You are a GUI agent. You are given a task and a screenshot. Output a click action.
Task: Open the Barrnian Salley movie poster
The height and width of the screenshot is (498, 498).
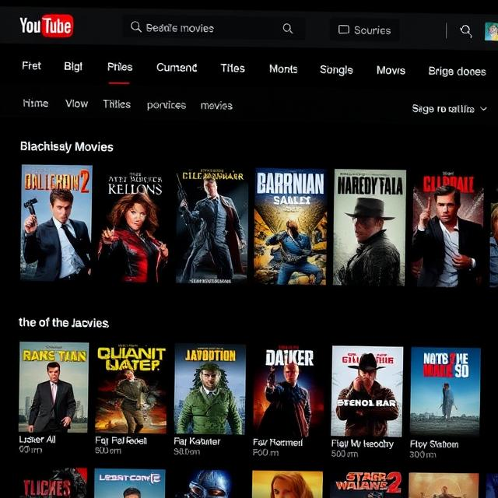pyautogui.click(x=290, y=226)
